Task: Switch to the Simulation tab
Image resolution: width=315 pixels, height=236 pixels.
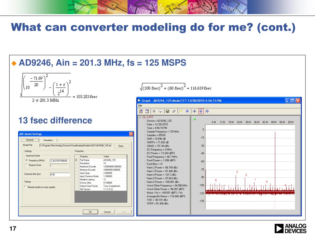Action: tap(48, 140)
